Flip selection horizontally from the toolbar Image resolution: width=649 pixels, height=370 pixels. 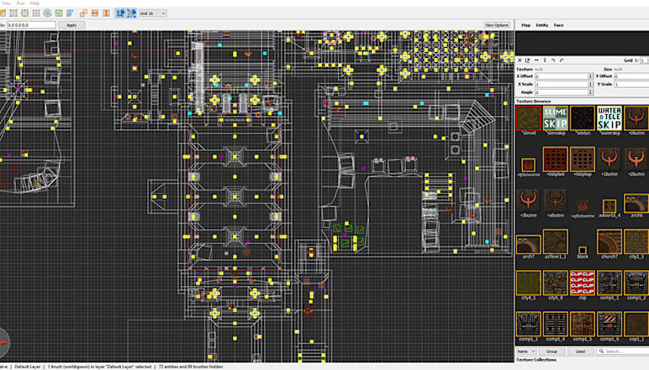95,13
